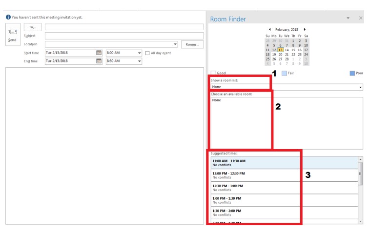Select the 1:00 PM - 1:30 PM suggested time

point(284,200)
